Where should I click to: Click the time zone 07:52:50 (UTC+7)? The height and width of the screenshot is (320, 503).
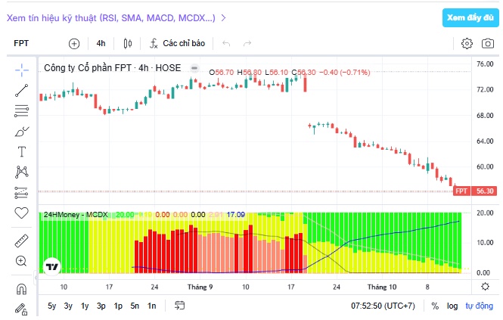point(383,306)
